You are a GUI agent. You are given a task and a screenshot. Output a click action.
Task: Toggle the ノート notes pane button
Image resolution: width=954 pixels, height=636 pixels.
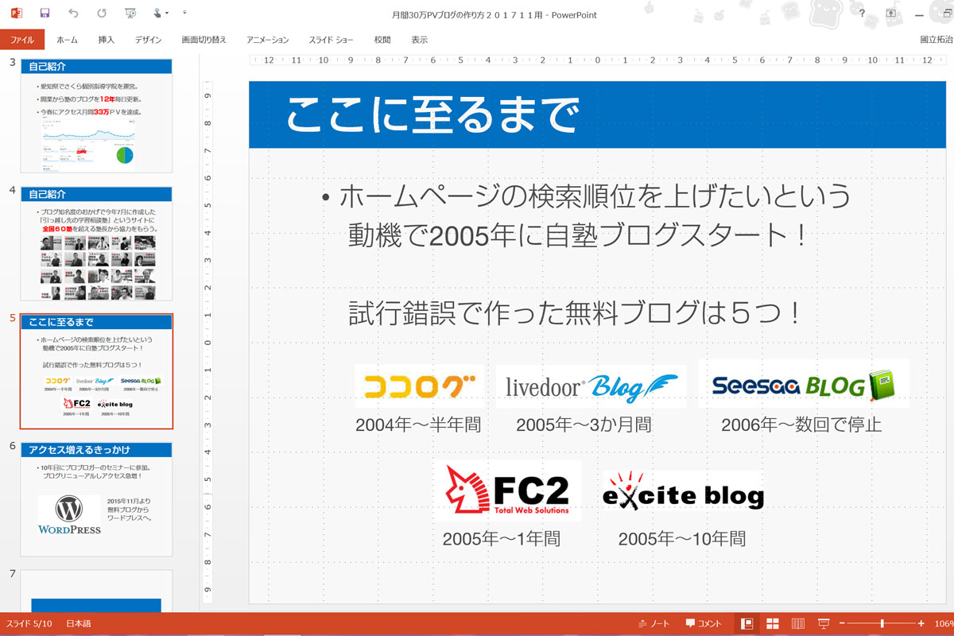point(653,623)
